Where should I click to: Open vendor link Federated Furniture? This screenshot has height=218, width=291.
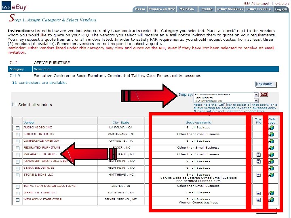(x=42, y=148)
